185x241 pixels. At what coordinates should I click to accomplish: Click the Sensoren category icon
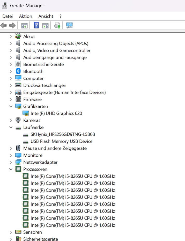coord(18,232)
